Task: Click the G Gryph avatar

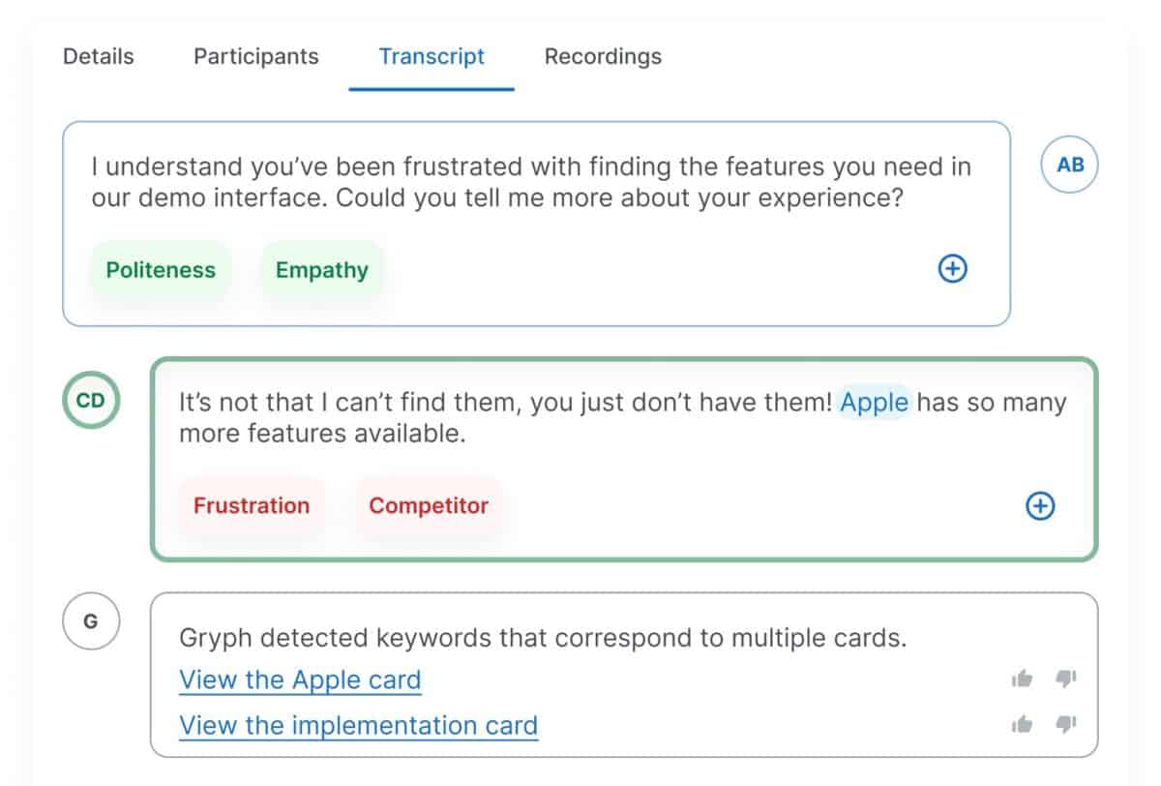Action: point(90,621)
